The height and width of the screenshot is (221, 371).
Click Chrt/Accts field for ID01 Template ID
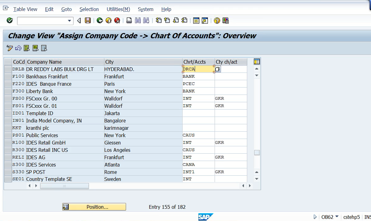click(x=198, y=113)
